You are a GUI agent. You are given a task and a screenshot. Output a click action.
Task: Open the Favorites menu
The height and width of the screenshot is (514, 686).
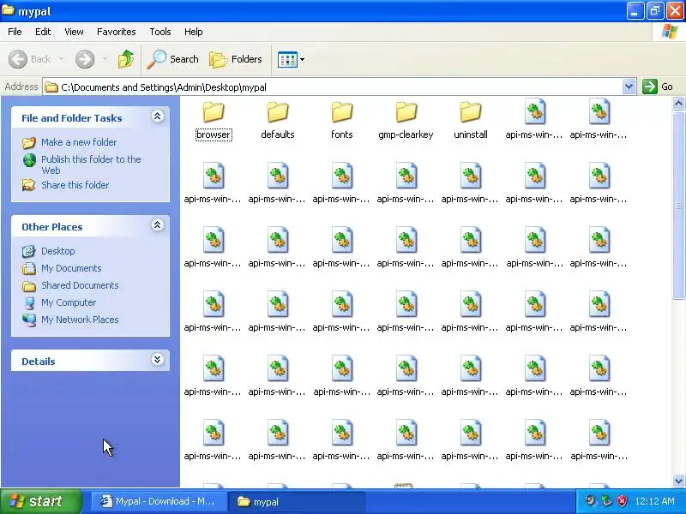coord(117,32)
